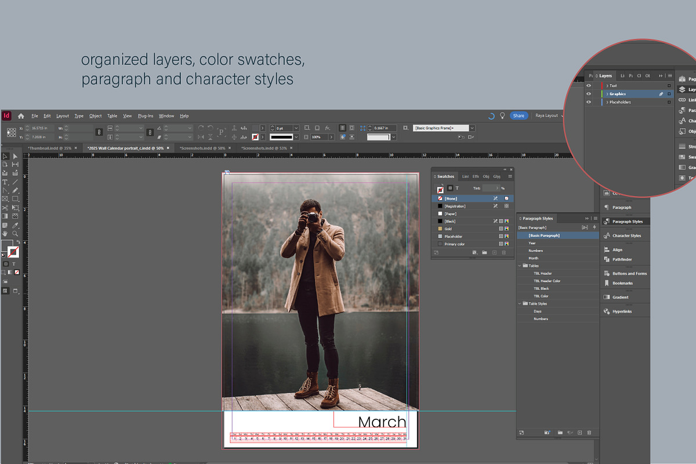Select the Gold color swatch
696x464 pixels.
point(448,229)
